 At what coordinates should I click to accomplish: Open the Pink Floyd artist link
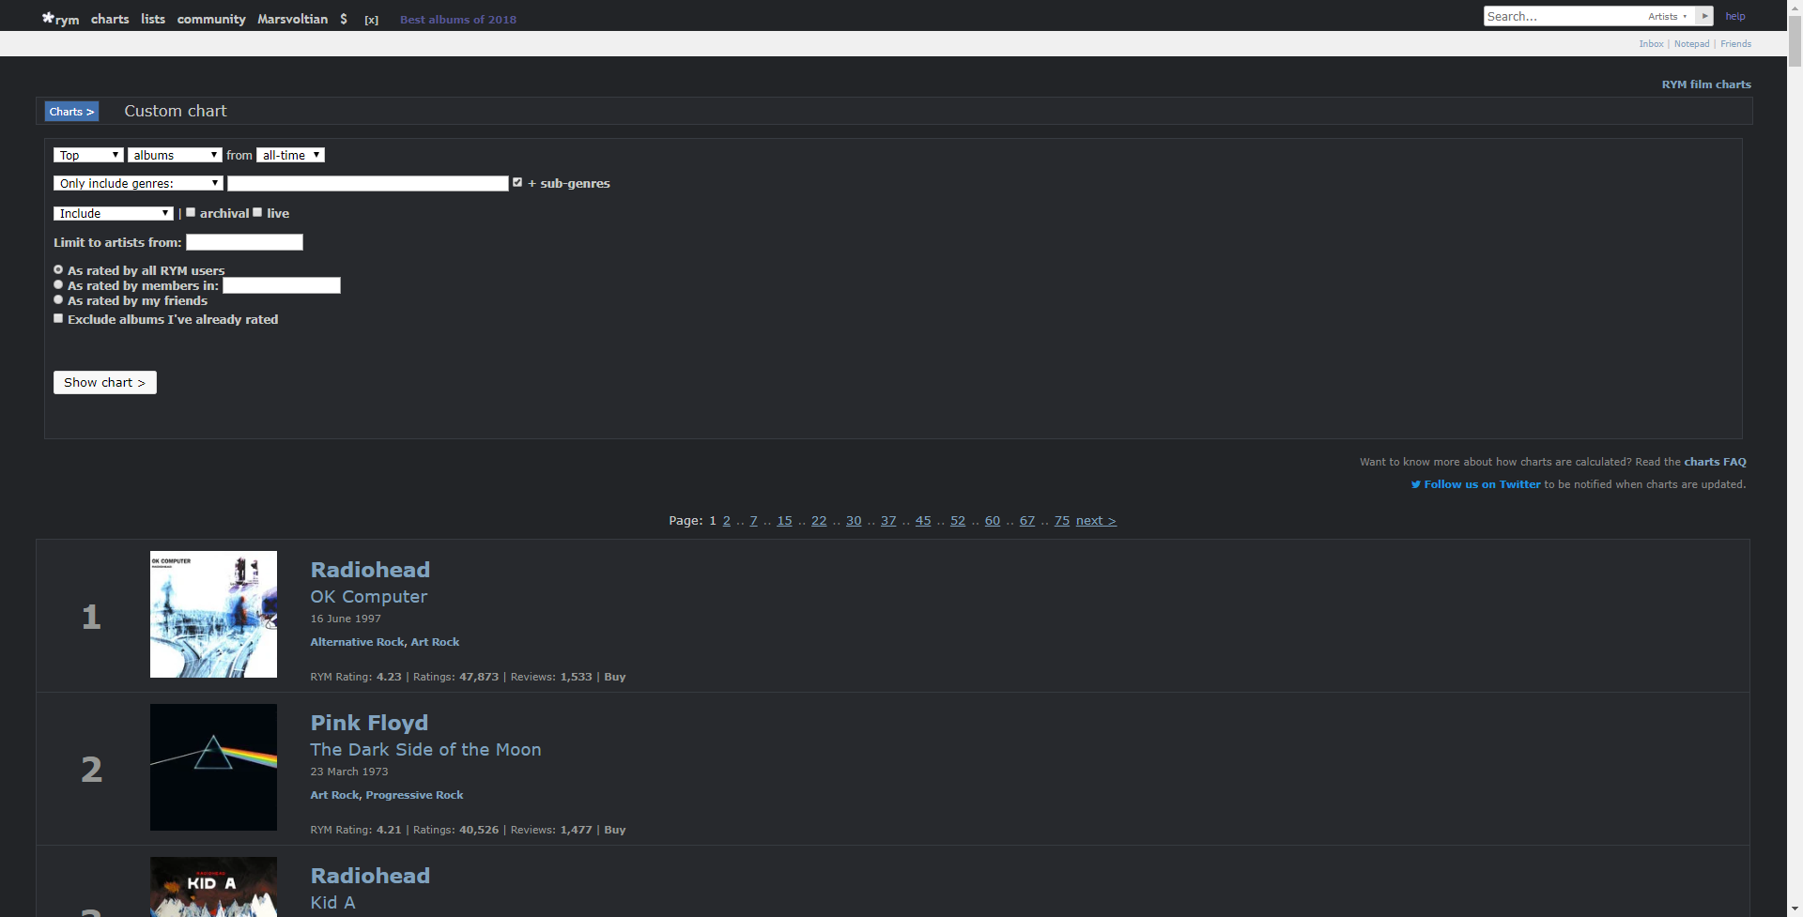click(x=369, y=723)
